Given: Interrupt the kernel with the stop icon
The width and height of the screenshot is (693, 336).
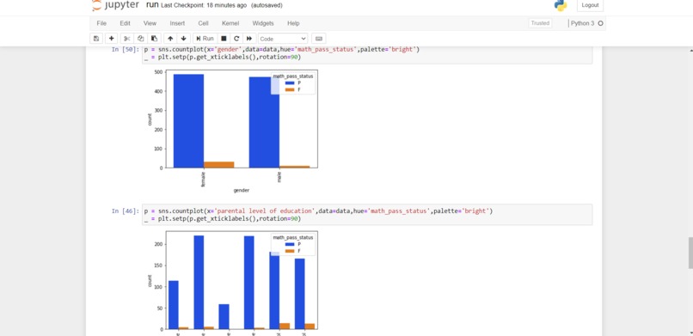Looking at the screenshot, I should (x=224, y=39).
